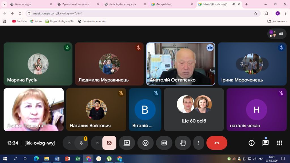Expand video settings arrow beside camera
Viewport: 290px width, 163px height.
97,143
